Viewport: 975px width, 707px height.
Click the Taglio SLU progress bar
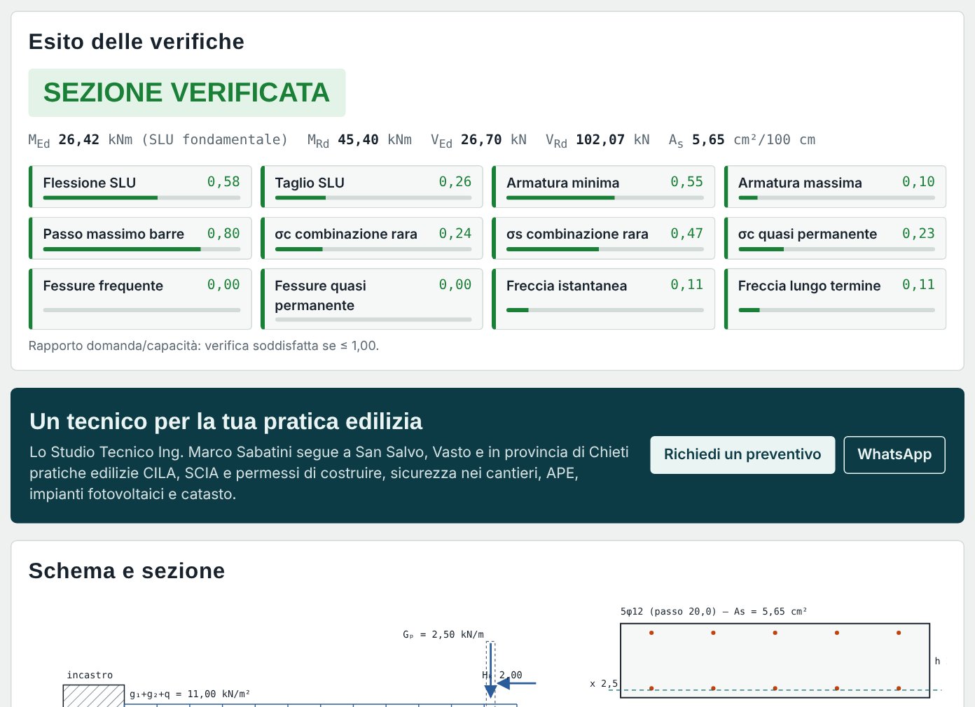373,198
